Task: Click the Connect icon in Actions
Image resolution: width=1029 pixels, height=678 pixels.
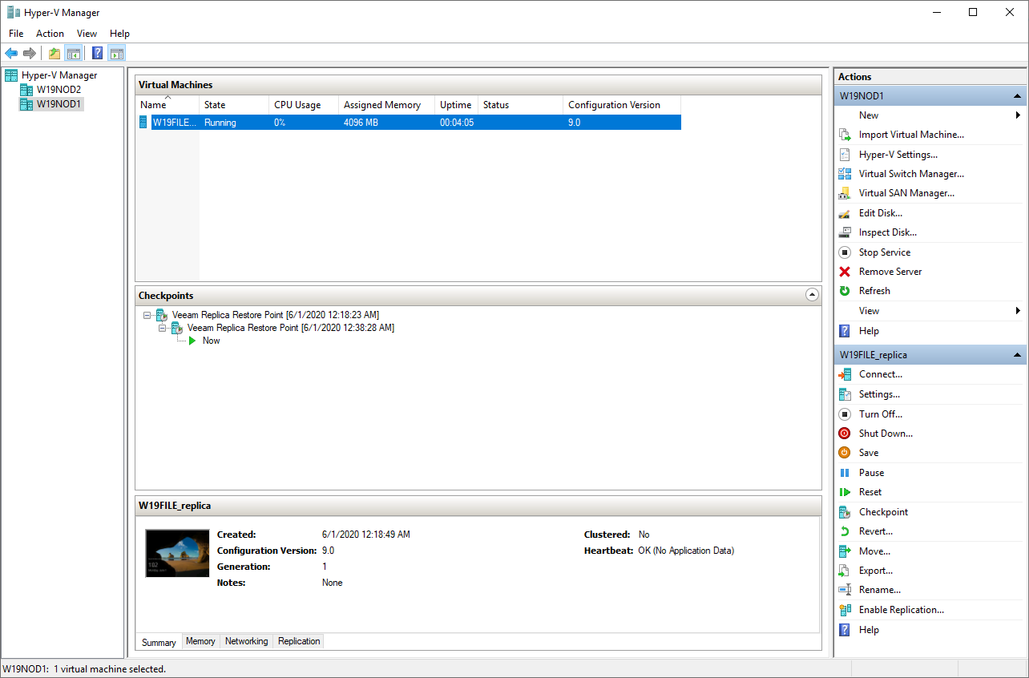Action: 844,374
